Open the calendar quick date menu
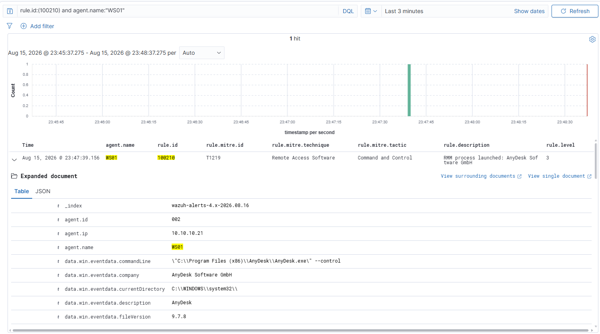600x334 pixels. tap(371, 11)
